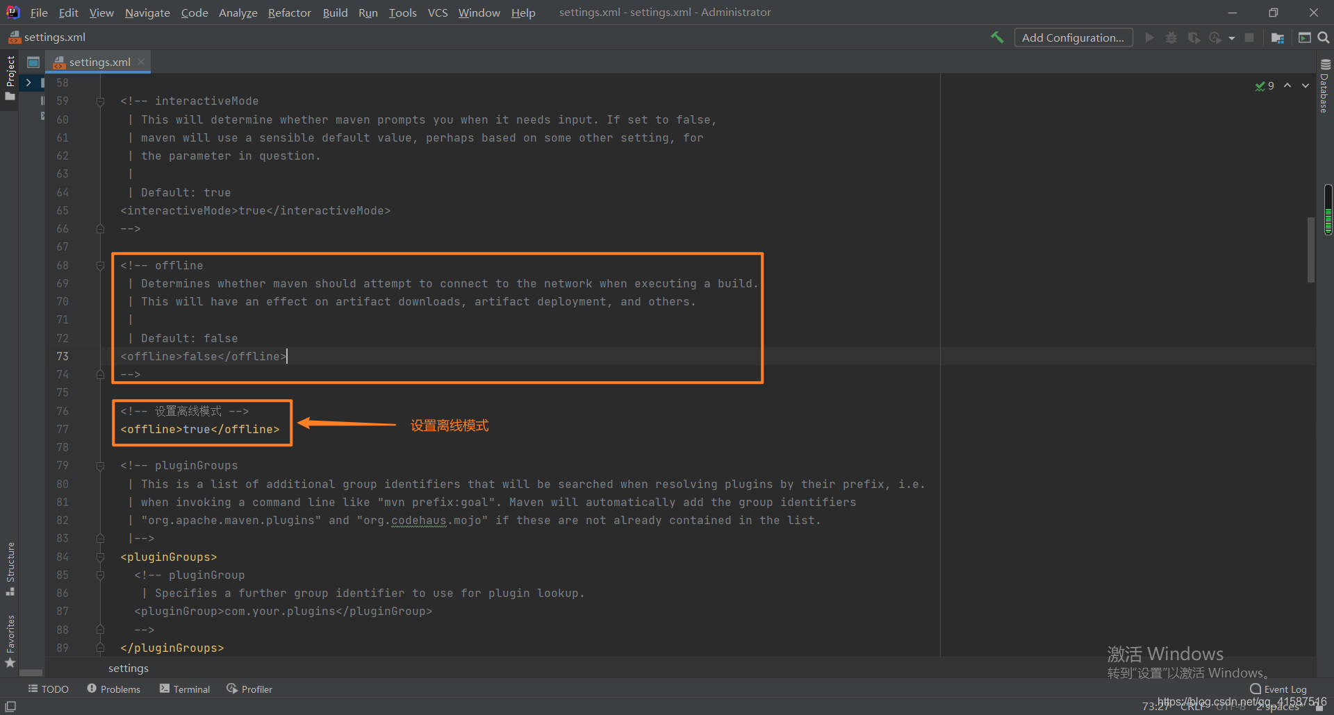Toggle the Terminal panel
This screenshot has width=1334, height=715.
[x=184, y=689]
